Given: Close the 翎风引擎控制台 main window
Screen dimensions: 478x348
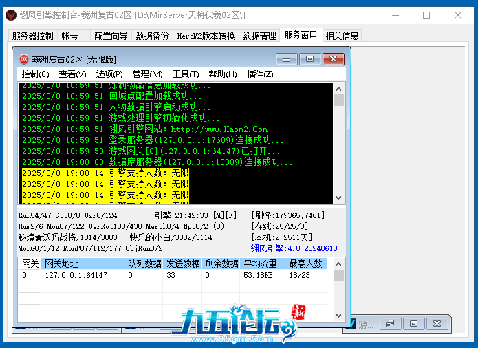Looking at the screenshot, I should pos(458,15).
